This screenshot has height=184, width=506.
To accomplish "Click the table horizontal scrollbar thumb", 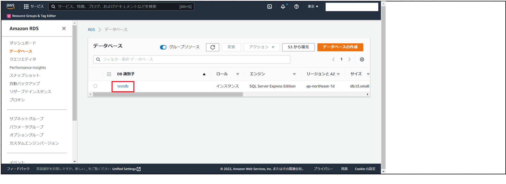I will 168,95.
